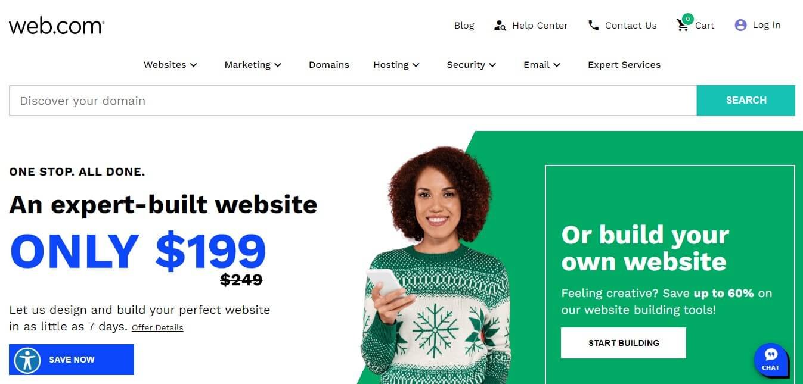Select Expert Services in the navigation

coord(624,65)
